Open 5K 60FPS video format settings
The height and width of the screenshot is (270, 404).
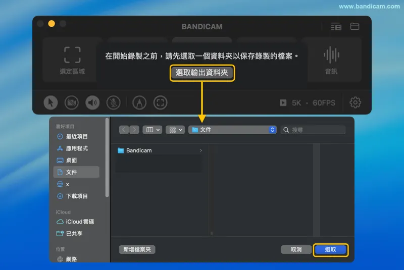pos(308,103)
